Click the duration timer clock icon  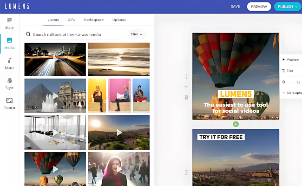tap(284, 82)
